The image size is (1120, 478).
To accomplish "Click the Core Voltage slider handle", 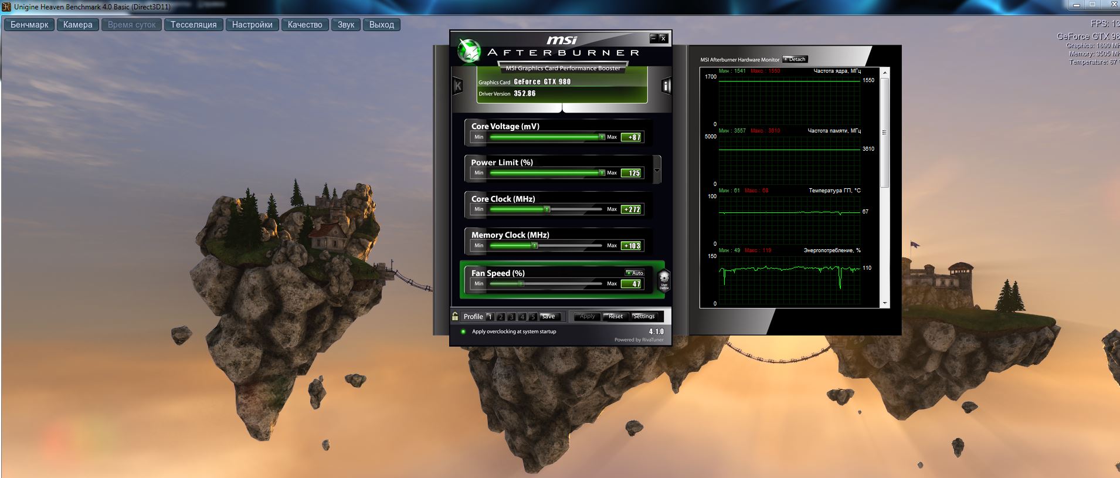I will coord(602,137).
